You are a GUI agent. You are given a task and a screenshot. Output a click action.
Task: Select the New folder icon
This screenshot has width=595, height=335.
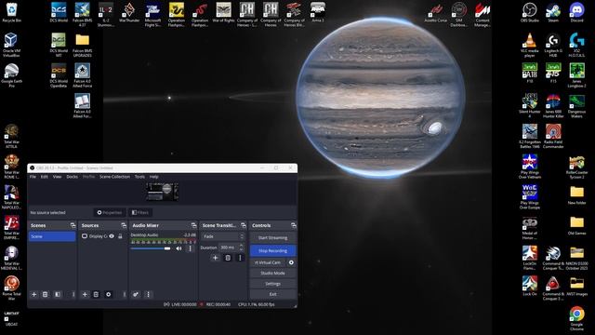coord(576,194)
